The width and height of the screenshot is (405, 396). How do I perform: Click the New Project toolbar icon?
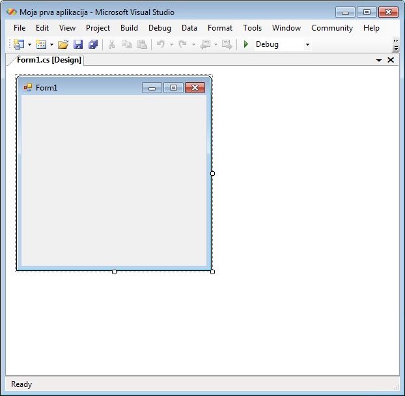tap(19, 44)
